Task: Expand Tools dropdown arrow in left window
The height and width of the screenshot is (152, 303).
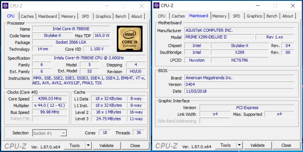Action: [88, 145]
